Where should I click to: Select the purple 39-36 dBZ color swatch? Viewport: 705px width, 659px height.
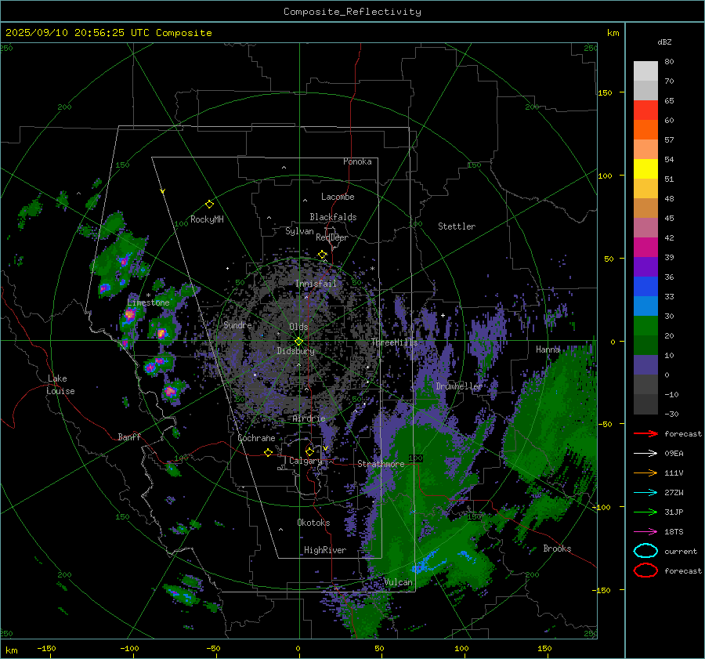pos(645,266)
